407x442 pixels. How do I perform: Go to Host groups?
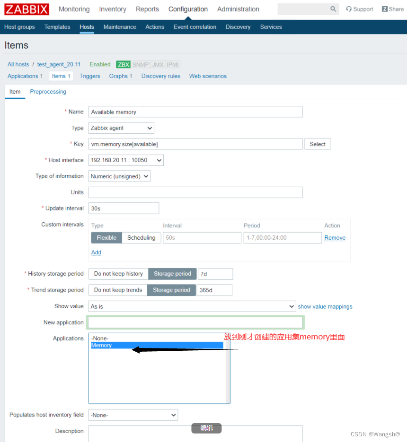19,27
